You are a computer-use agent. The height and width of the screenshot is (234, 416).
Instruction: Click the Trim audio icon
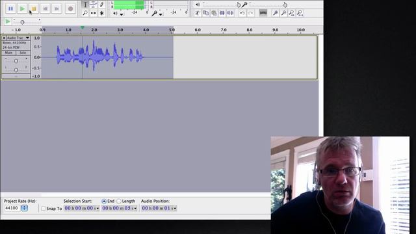222,13
